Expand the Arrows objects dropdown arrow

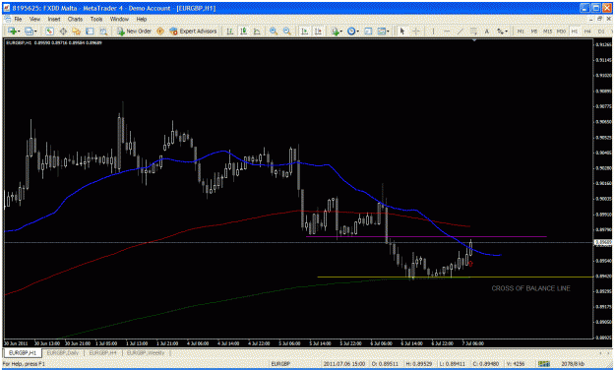point(507,31)
